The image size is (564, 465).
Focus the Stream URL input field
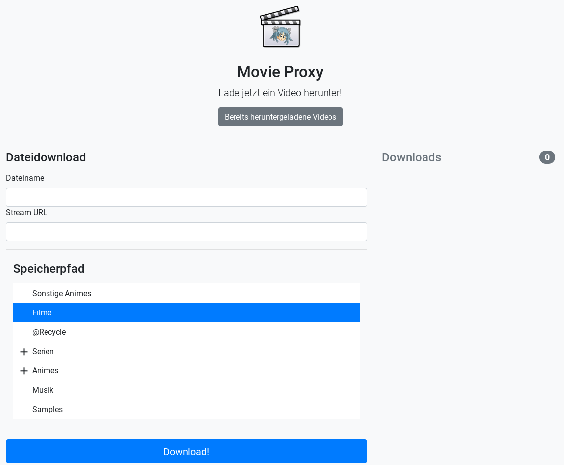(187, 232)
